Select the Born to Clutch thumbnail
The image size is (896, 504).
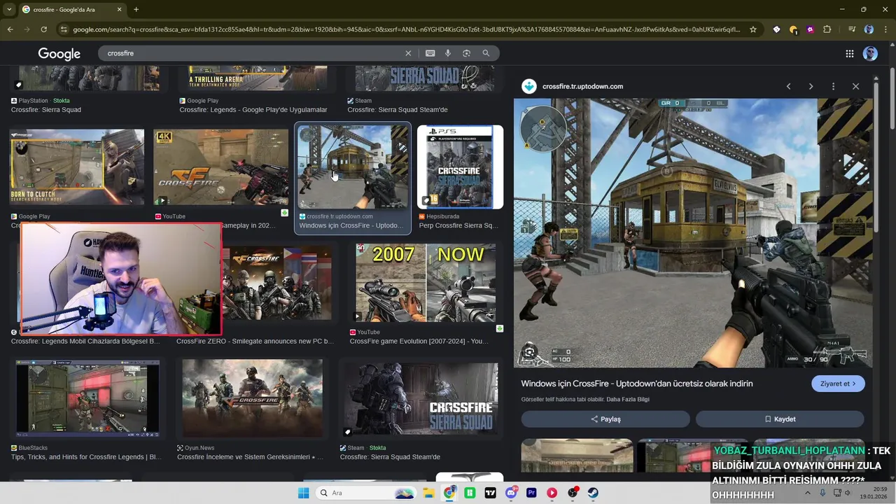pos(77,167)
